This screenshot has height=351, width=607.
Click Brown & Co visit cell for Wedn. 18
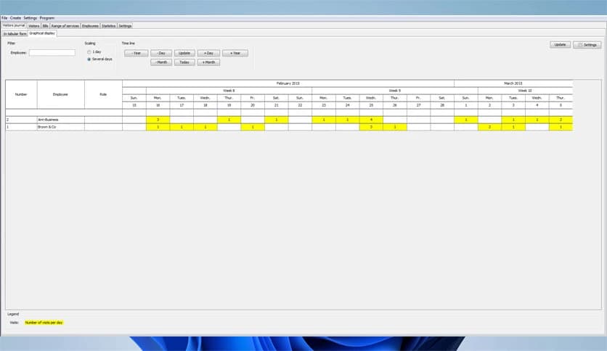(x=205, y=127)
